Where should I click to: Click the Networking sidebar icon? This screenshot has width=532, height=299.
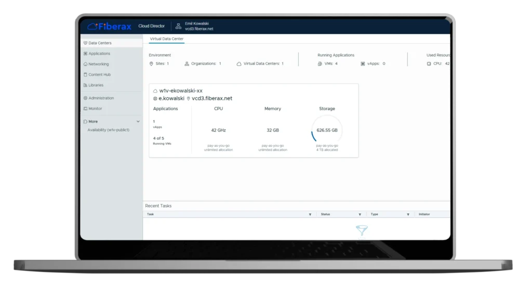click(85, 64)
